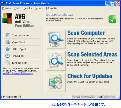Viewport: 121px width, 108px height.
Task: Open the Scheduler
Action: (x=22, y=56)
